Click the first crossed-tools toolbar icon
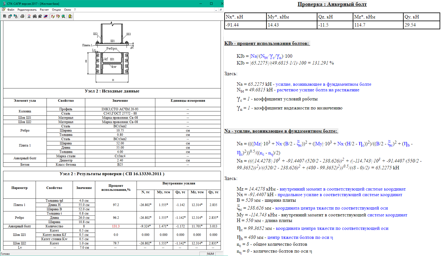The height and width of the screenshot is (256, 443). tap(35, 16)
